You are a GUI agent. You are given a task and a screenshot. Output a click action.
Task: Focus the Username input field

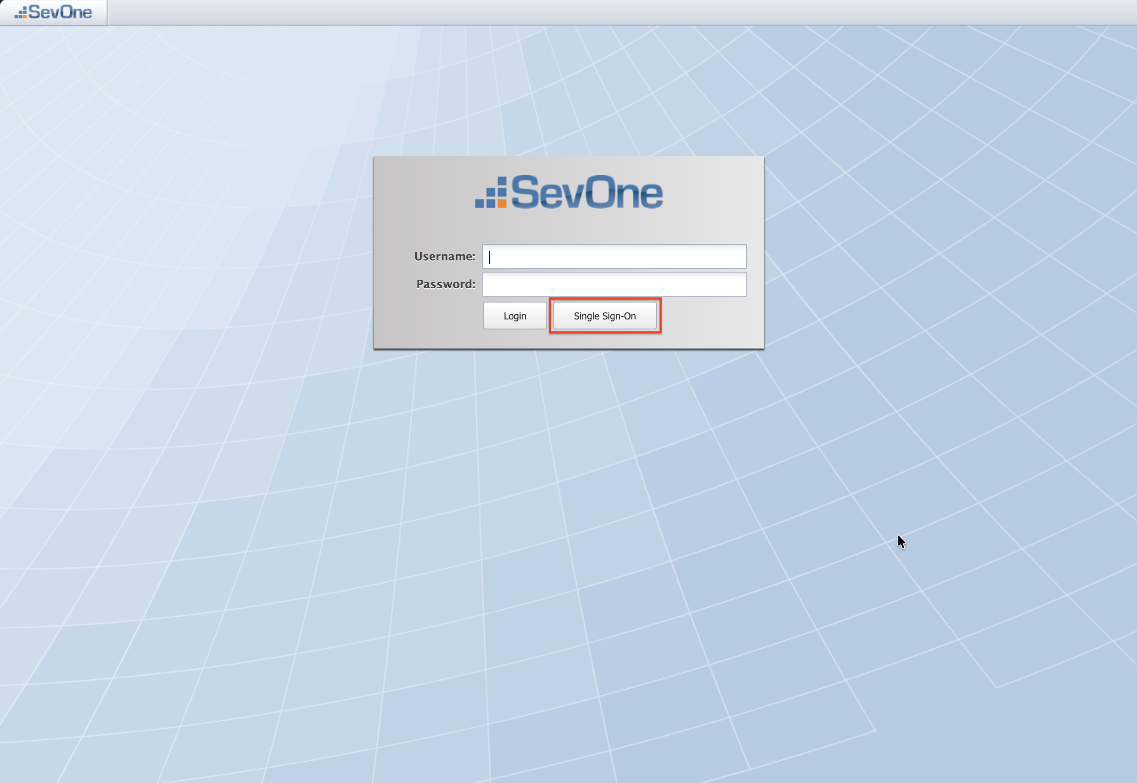614,257
